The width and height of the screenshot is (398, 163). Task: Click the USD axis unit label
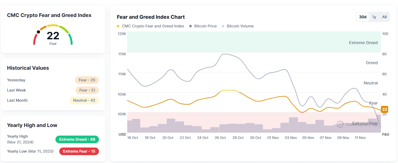[122, 134]
